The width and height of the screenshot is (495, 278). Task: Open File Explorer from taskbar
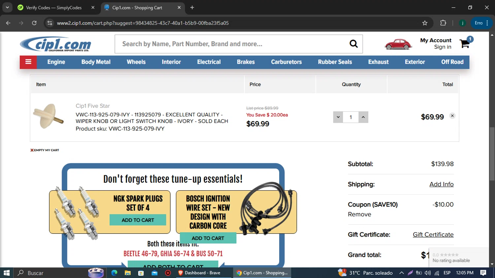point(128,273)
